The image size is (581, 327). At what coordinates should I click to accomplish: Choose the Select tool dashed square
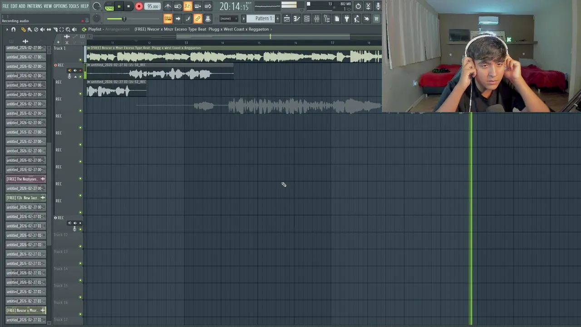pos(62,30)
